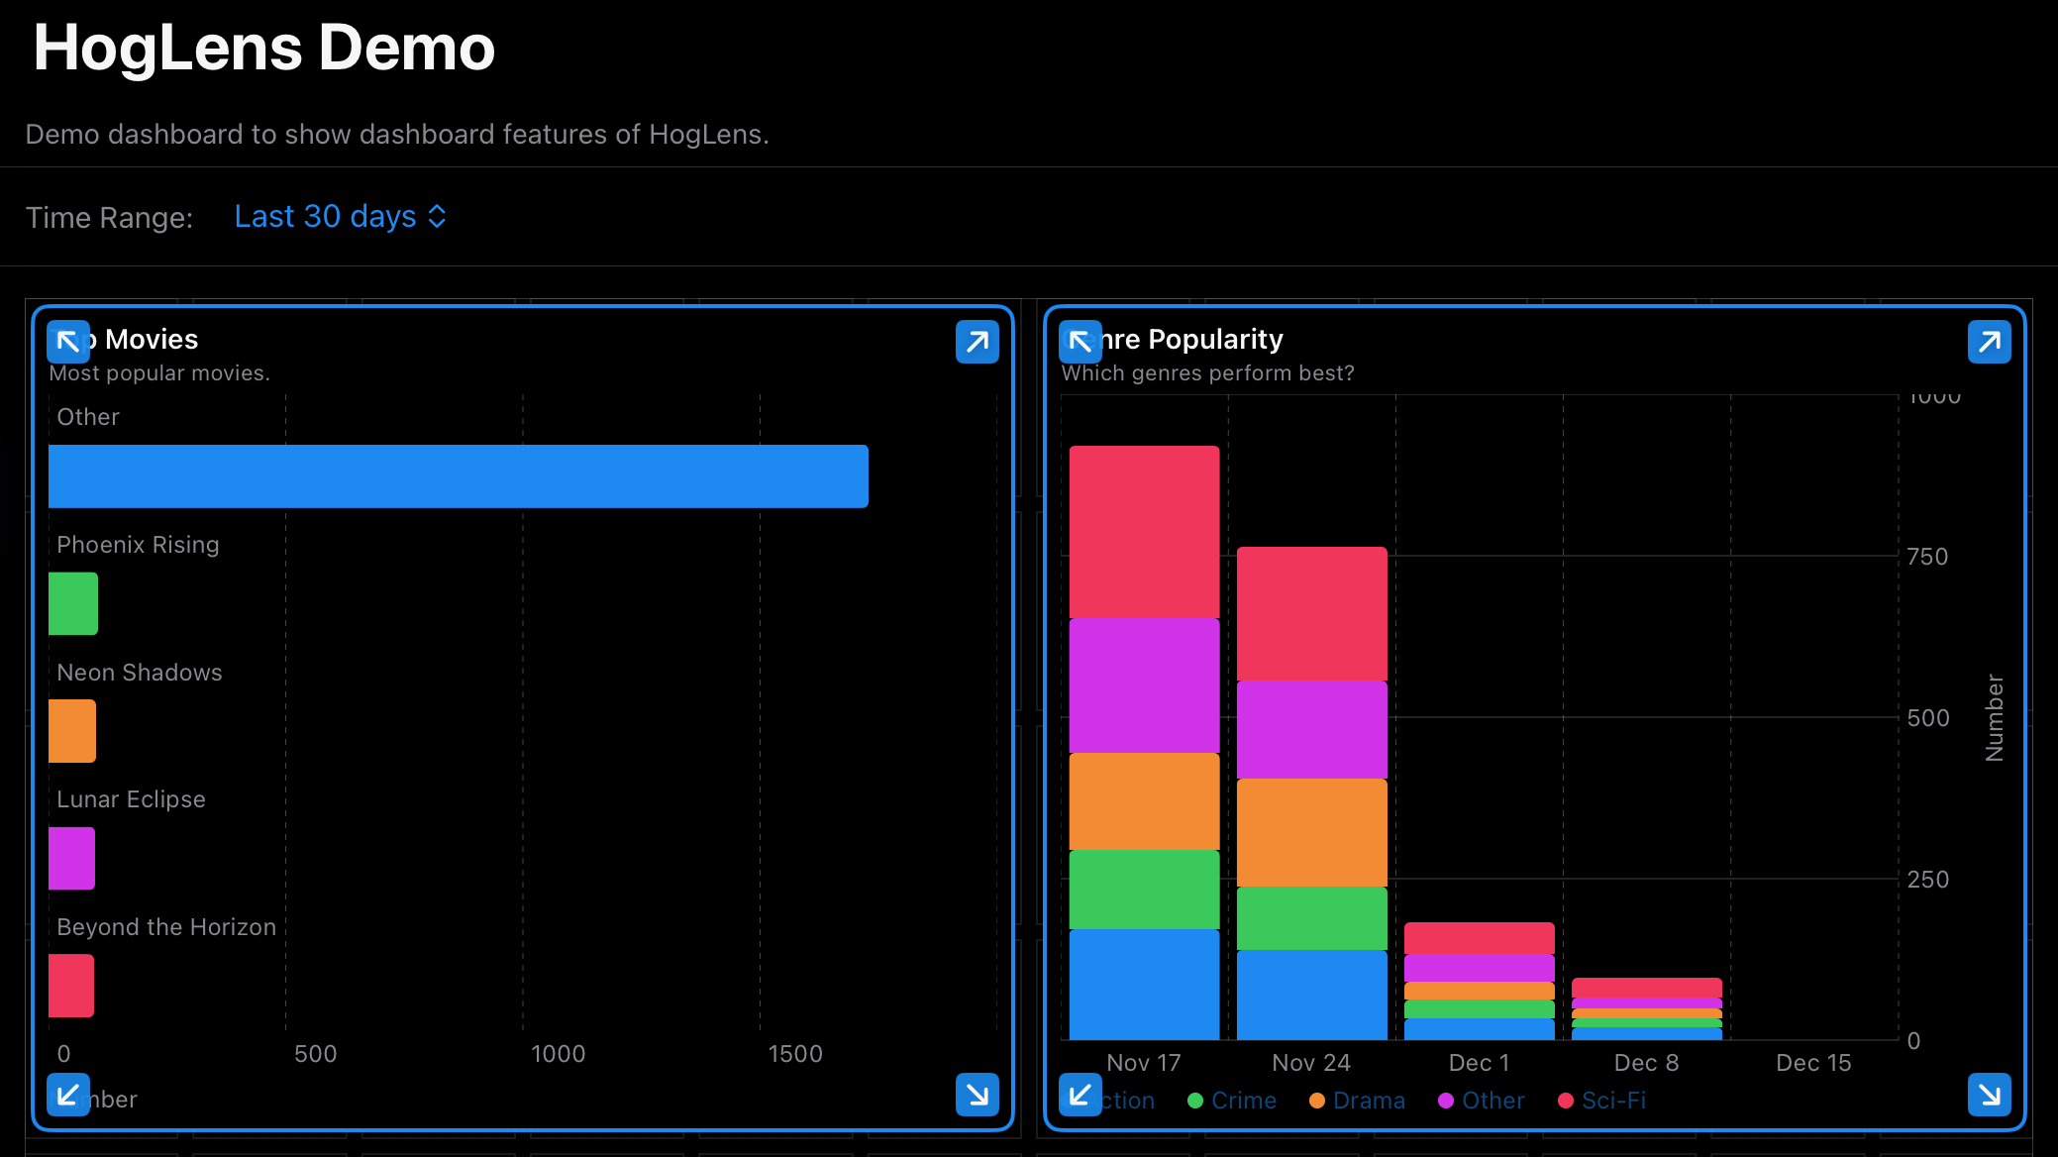Click the dashboard description text

[397, 134]
